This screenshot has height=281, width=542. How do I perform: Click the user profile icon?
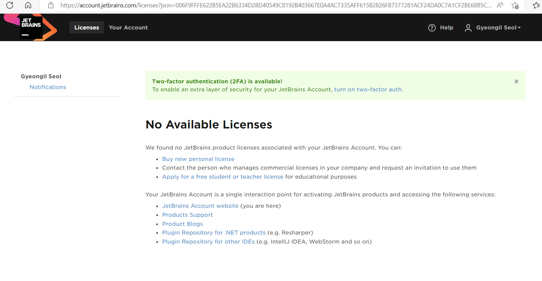(x=468, y=28)
